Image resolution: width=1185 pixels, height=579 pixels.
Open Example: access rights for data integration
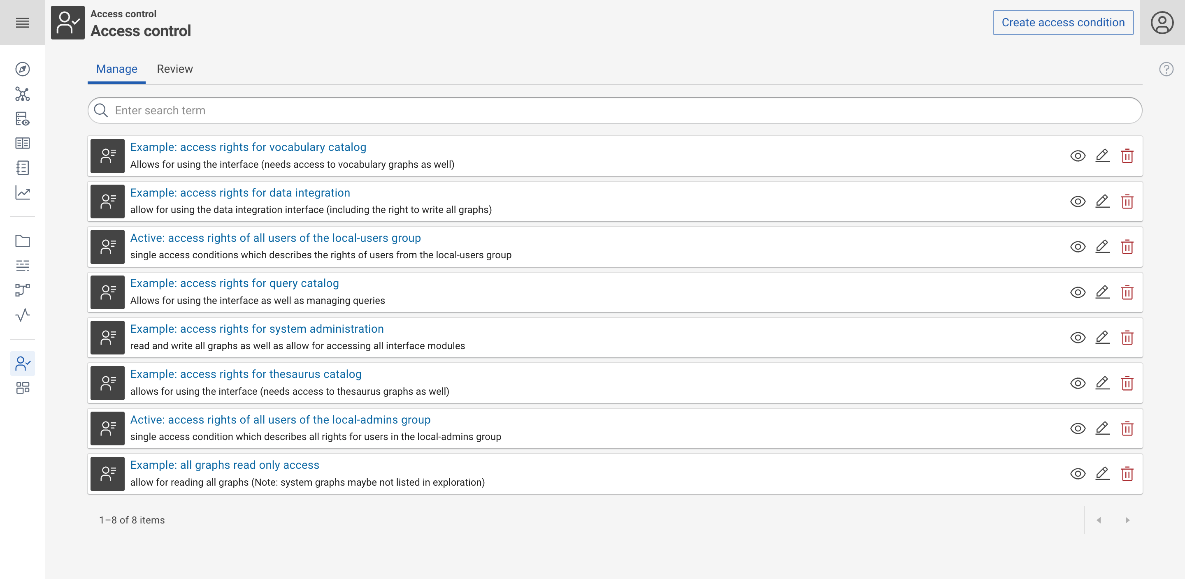pyautogui.click(x=240, y=193)
